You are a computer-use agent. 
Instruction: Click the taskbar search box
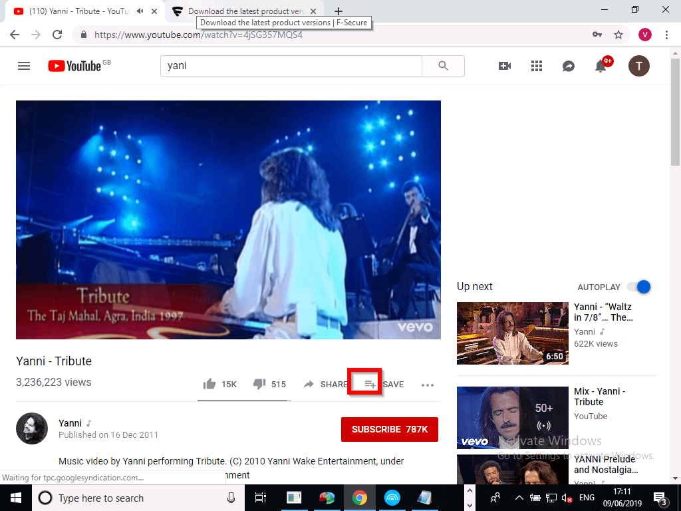point(138,498)
